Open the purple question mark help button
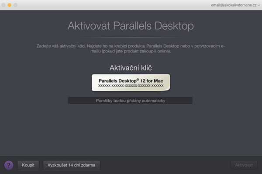Image resolution: width=262 pixels, height=174 pixels. pyautogui.click(x=9, y=165)
